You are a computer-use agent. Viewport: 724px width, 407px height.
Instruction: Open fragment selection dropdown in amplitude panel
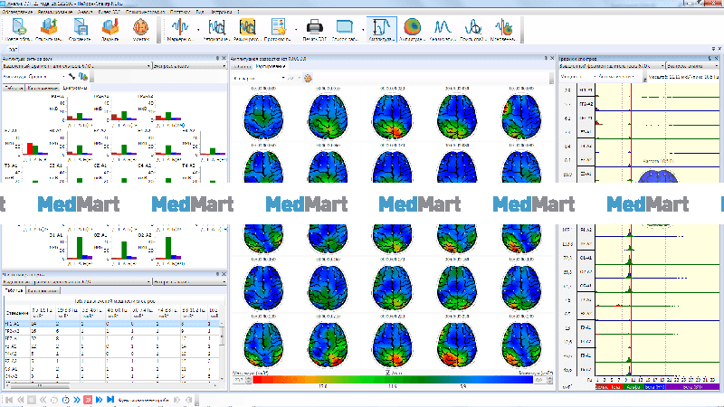(x=77, y=66)
